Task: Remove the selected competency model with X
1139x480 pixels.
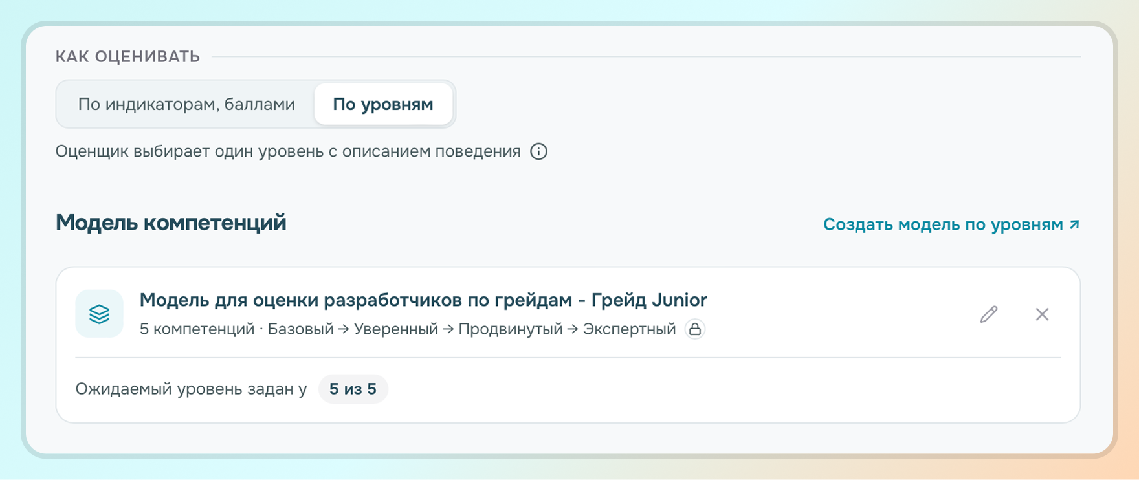Action: pyautogui.click(x=1042, y=314)
